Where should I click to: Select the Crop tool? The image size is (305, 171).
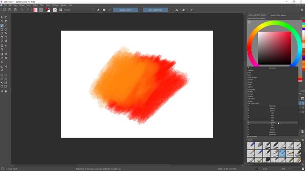(x=2, y=49)
